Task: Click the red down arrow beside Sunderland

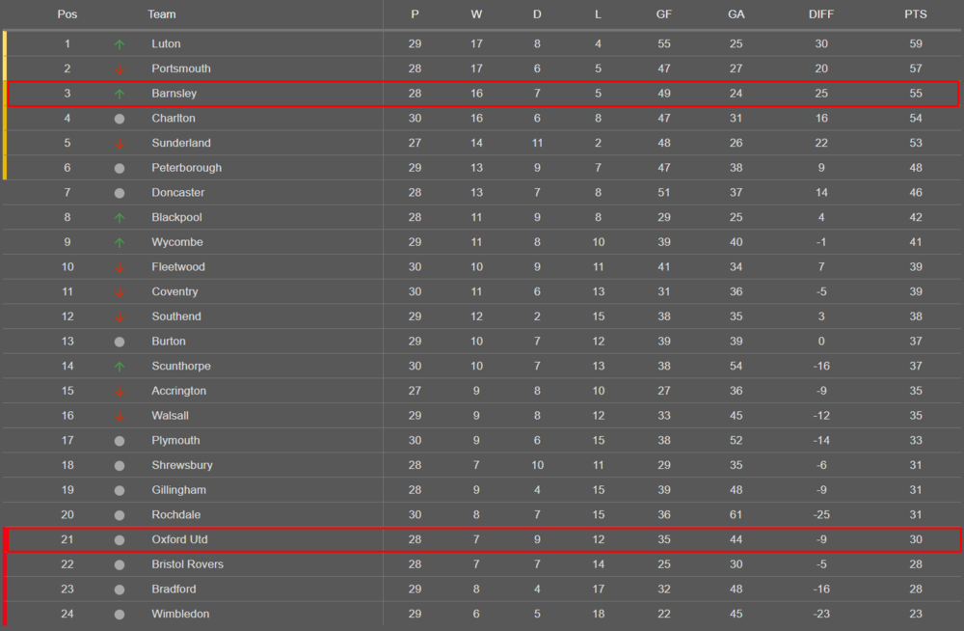Action: coord(120,144)
